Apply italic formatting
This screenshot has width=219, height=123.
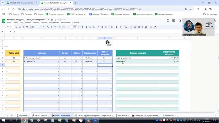coord(86,27)
